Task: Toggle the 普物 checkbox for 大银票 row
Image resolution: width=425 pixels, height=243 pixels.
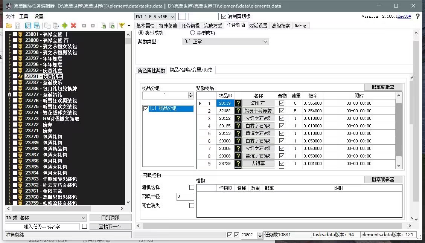Action: coord(282,164)
